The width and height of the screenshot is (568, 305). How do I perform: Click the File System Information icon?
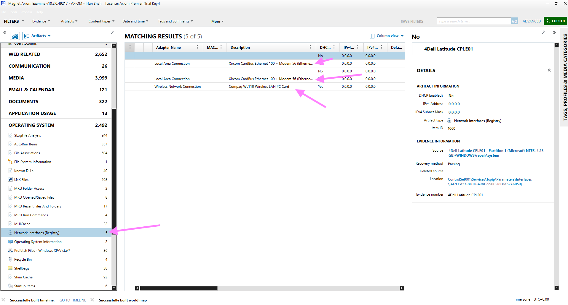pos(10,162)
